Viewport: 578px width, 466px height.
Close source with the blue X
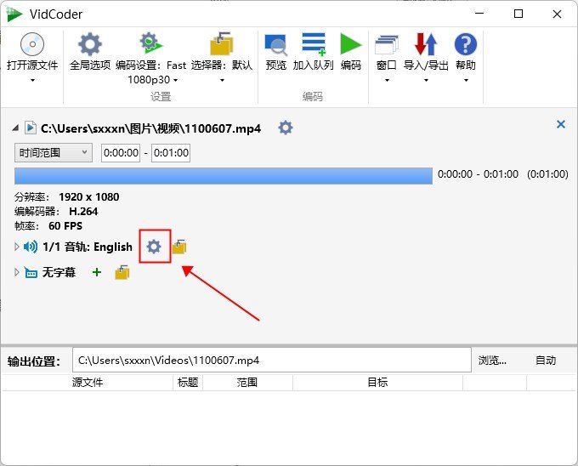pyautogui.click(x=561, y=124)
